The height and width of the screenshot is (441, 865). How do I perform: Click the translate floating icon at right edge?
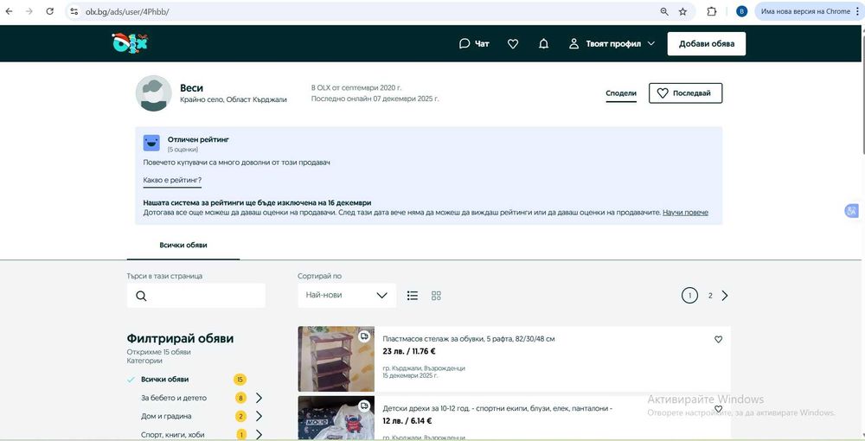pos(852,211)
